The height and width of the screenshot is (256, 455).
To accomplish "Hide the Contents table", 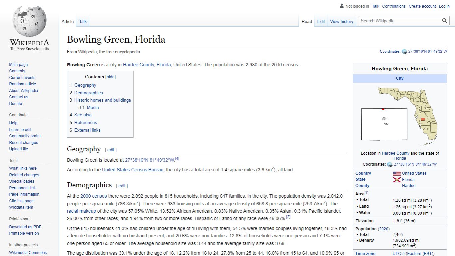I will click(111, 77).
